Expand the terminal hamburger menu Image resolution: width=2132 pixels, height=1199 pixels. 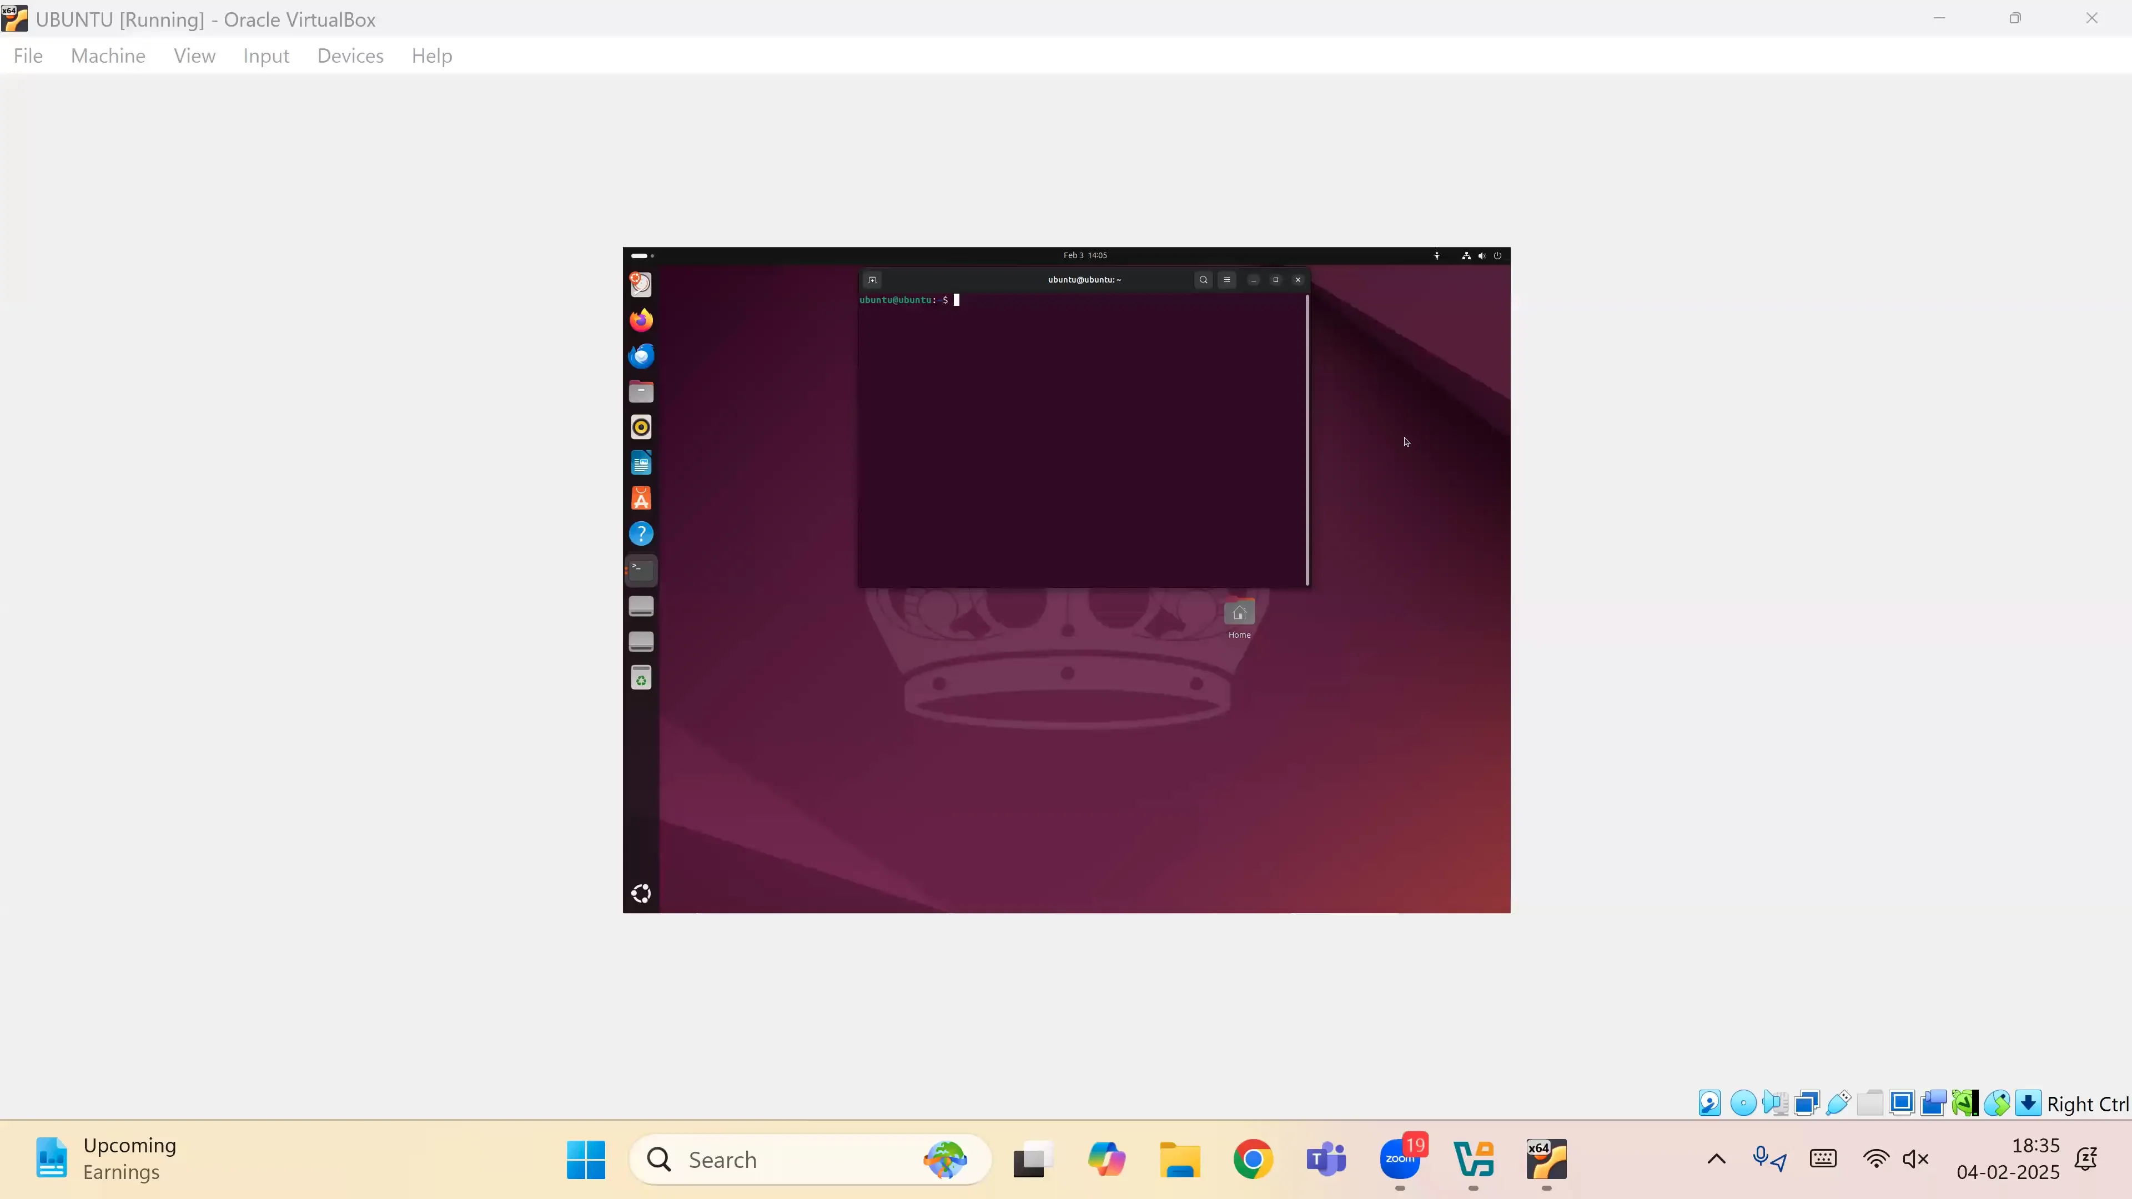click(1226, 280)
